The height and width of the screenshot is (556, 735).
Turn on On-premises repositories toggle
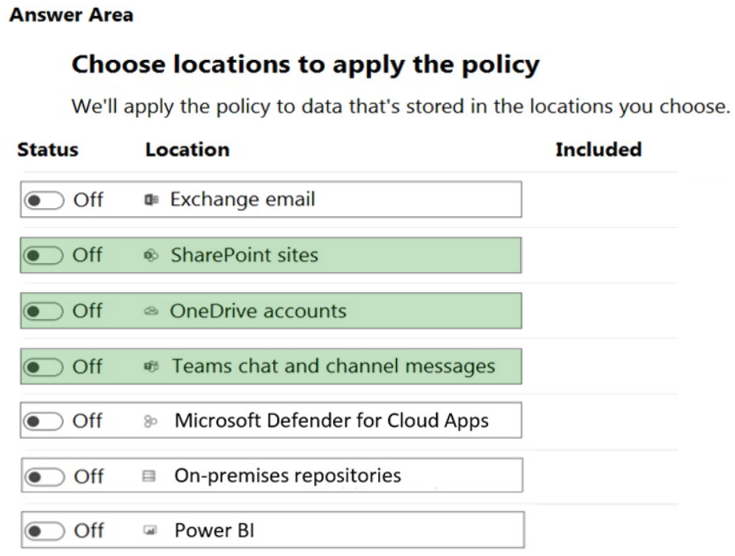[x=44, y=477]
